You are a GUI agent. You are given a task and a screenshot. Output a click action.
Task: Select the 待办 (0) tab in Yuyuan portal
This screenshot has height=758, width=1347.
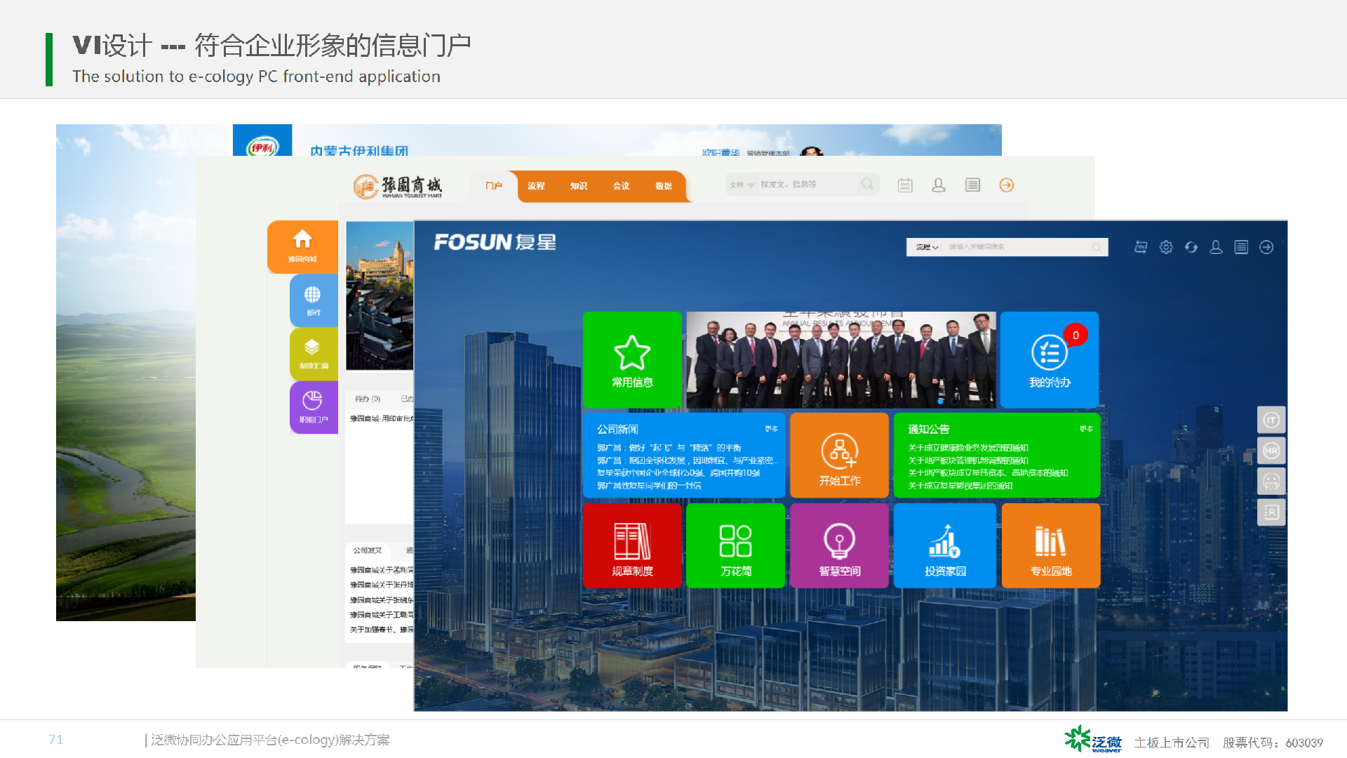pos(368,399)
